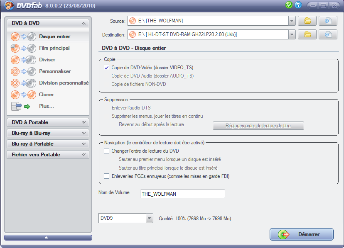Select Disque entier mode
344x248 pixels.
[x=48, y=36]
